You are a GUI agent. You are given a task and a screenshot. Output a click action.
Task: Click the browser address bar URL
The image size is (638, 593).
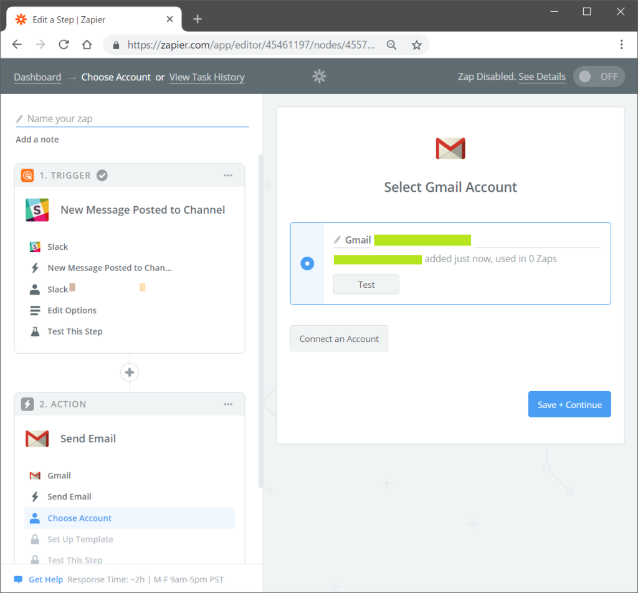pyautogui.click(x=251, y=45)
